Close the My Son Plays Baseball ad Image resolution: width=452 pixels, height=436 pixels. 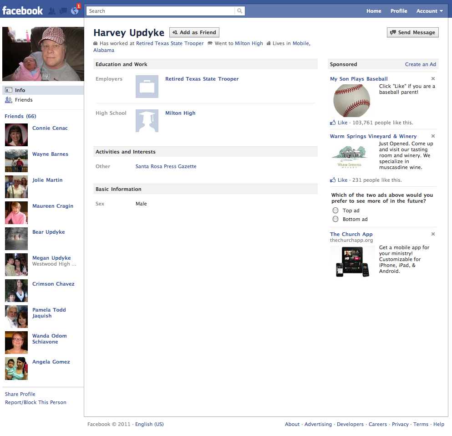pos(433,79)
